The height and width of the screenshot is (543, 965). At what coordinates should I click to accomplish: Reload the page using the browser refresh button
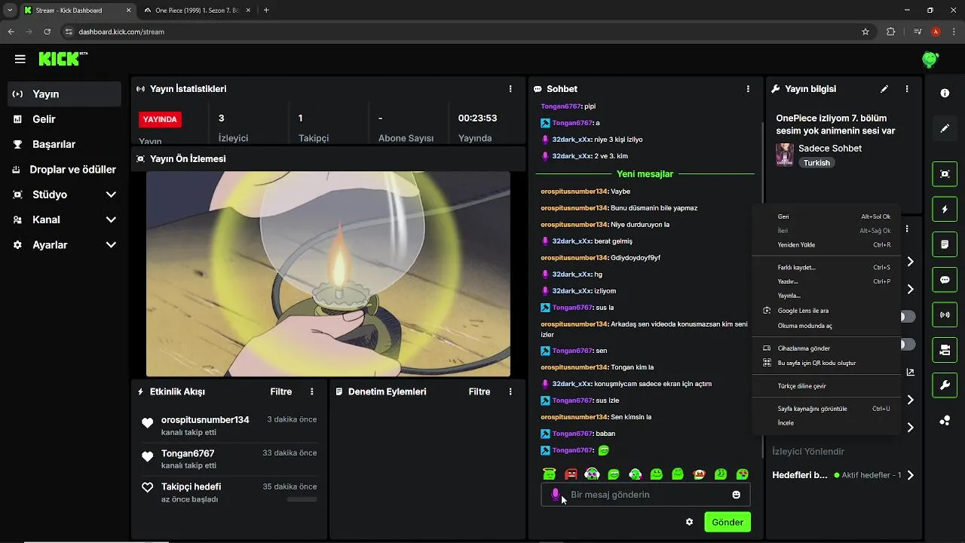pyautogui.click(x=47, y=32)
